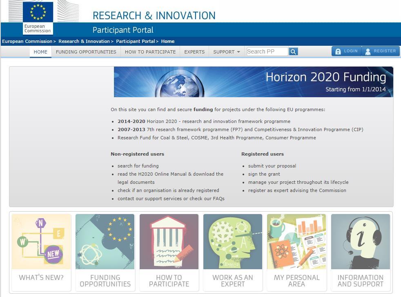Click 'sign the grant' list item
This screenshot has width=401, height=297.
[264, 174]
